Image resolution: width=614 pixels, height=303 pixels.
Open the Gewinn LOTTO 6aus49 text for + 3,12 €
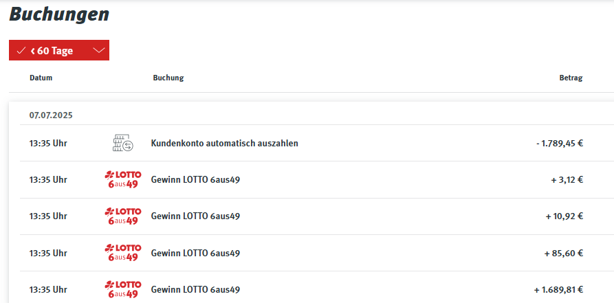pyautogui.click(x=195, y=180)
